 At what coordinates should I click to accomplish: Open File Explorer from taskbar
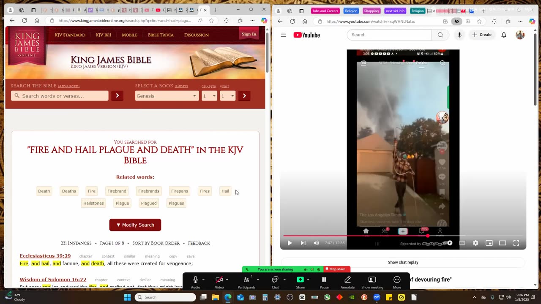216,297
